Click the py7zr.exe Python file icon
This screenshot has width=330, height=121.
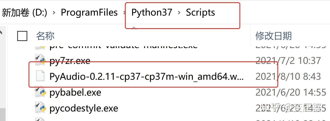click(x=40, y=60)
